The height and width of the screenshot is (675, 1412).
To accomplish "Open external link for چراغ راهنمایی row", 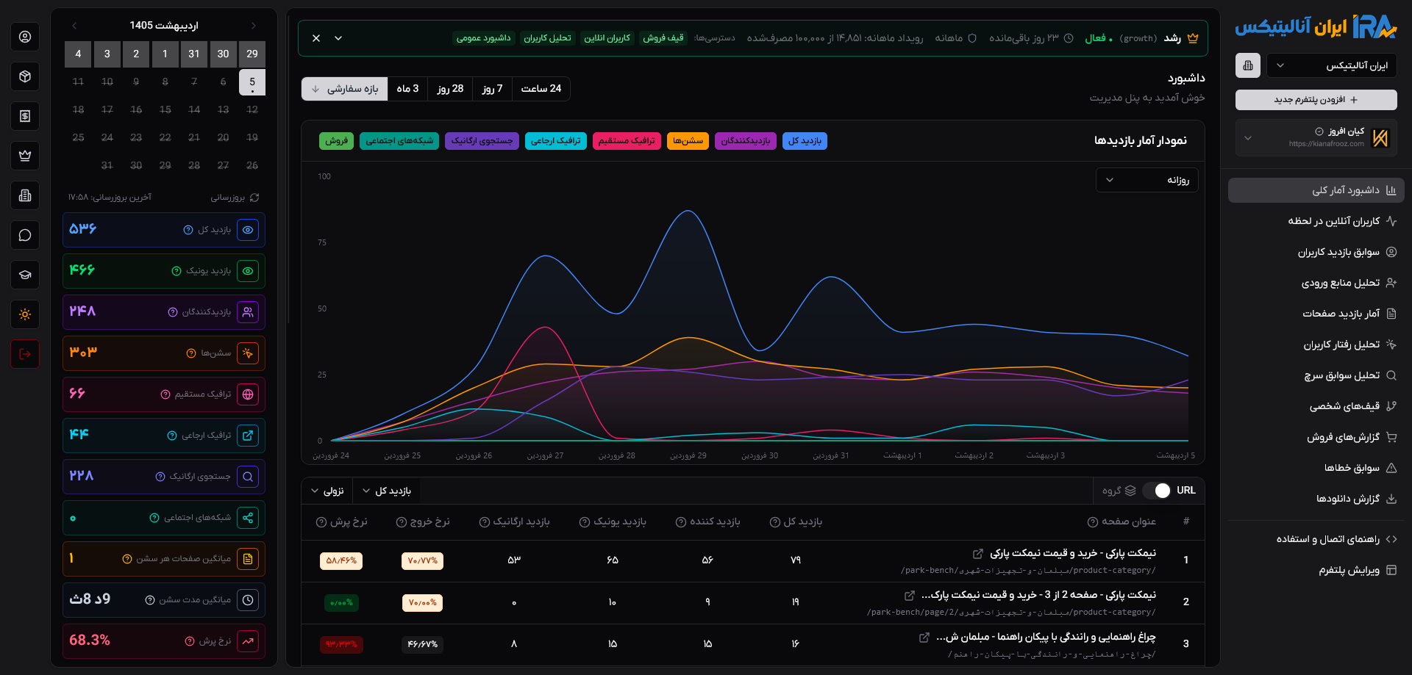I will click(924, 638).
